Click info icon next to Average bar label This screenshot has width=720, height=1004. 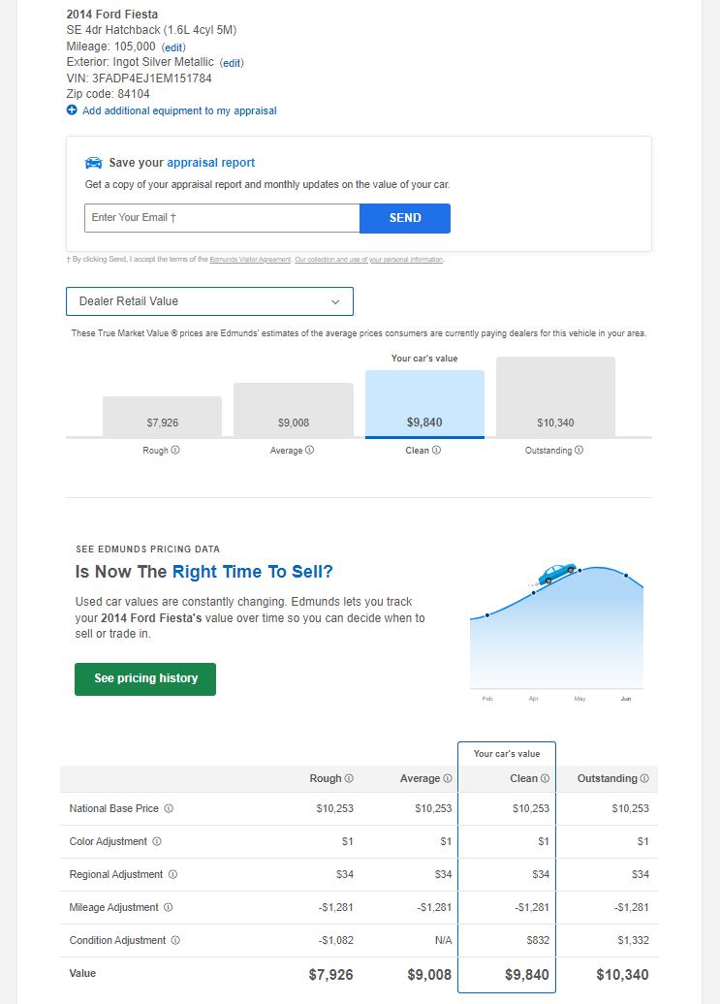tap(309, 451)
